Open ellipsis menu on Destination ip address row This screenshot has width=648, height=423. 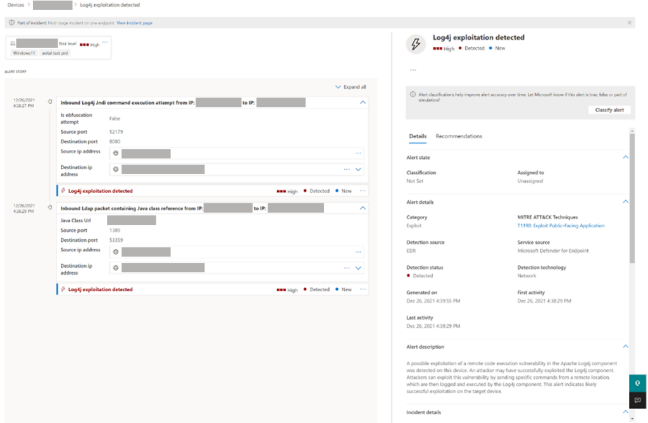[x=347, y=169]
